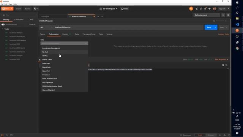Select NTLM Authentication [Beta] option
The width and height of the screenshot is (243, 137).
coord(64,86)
